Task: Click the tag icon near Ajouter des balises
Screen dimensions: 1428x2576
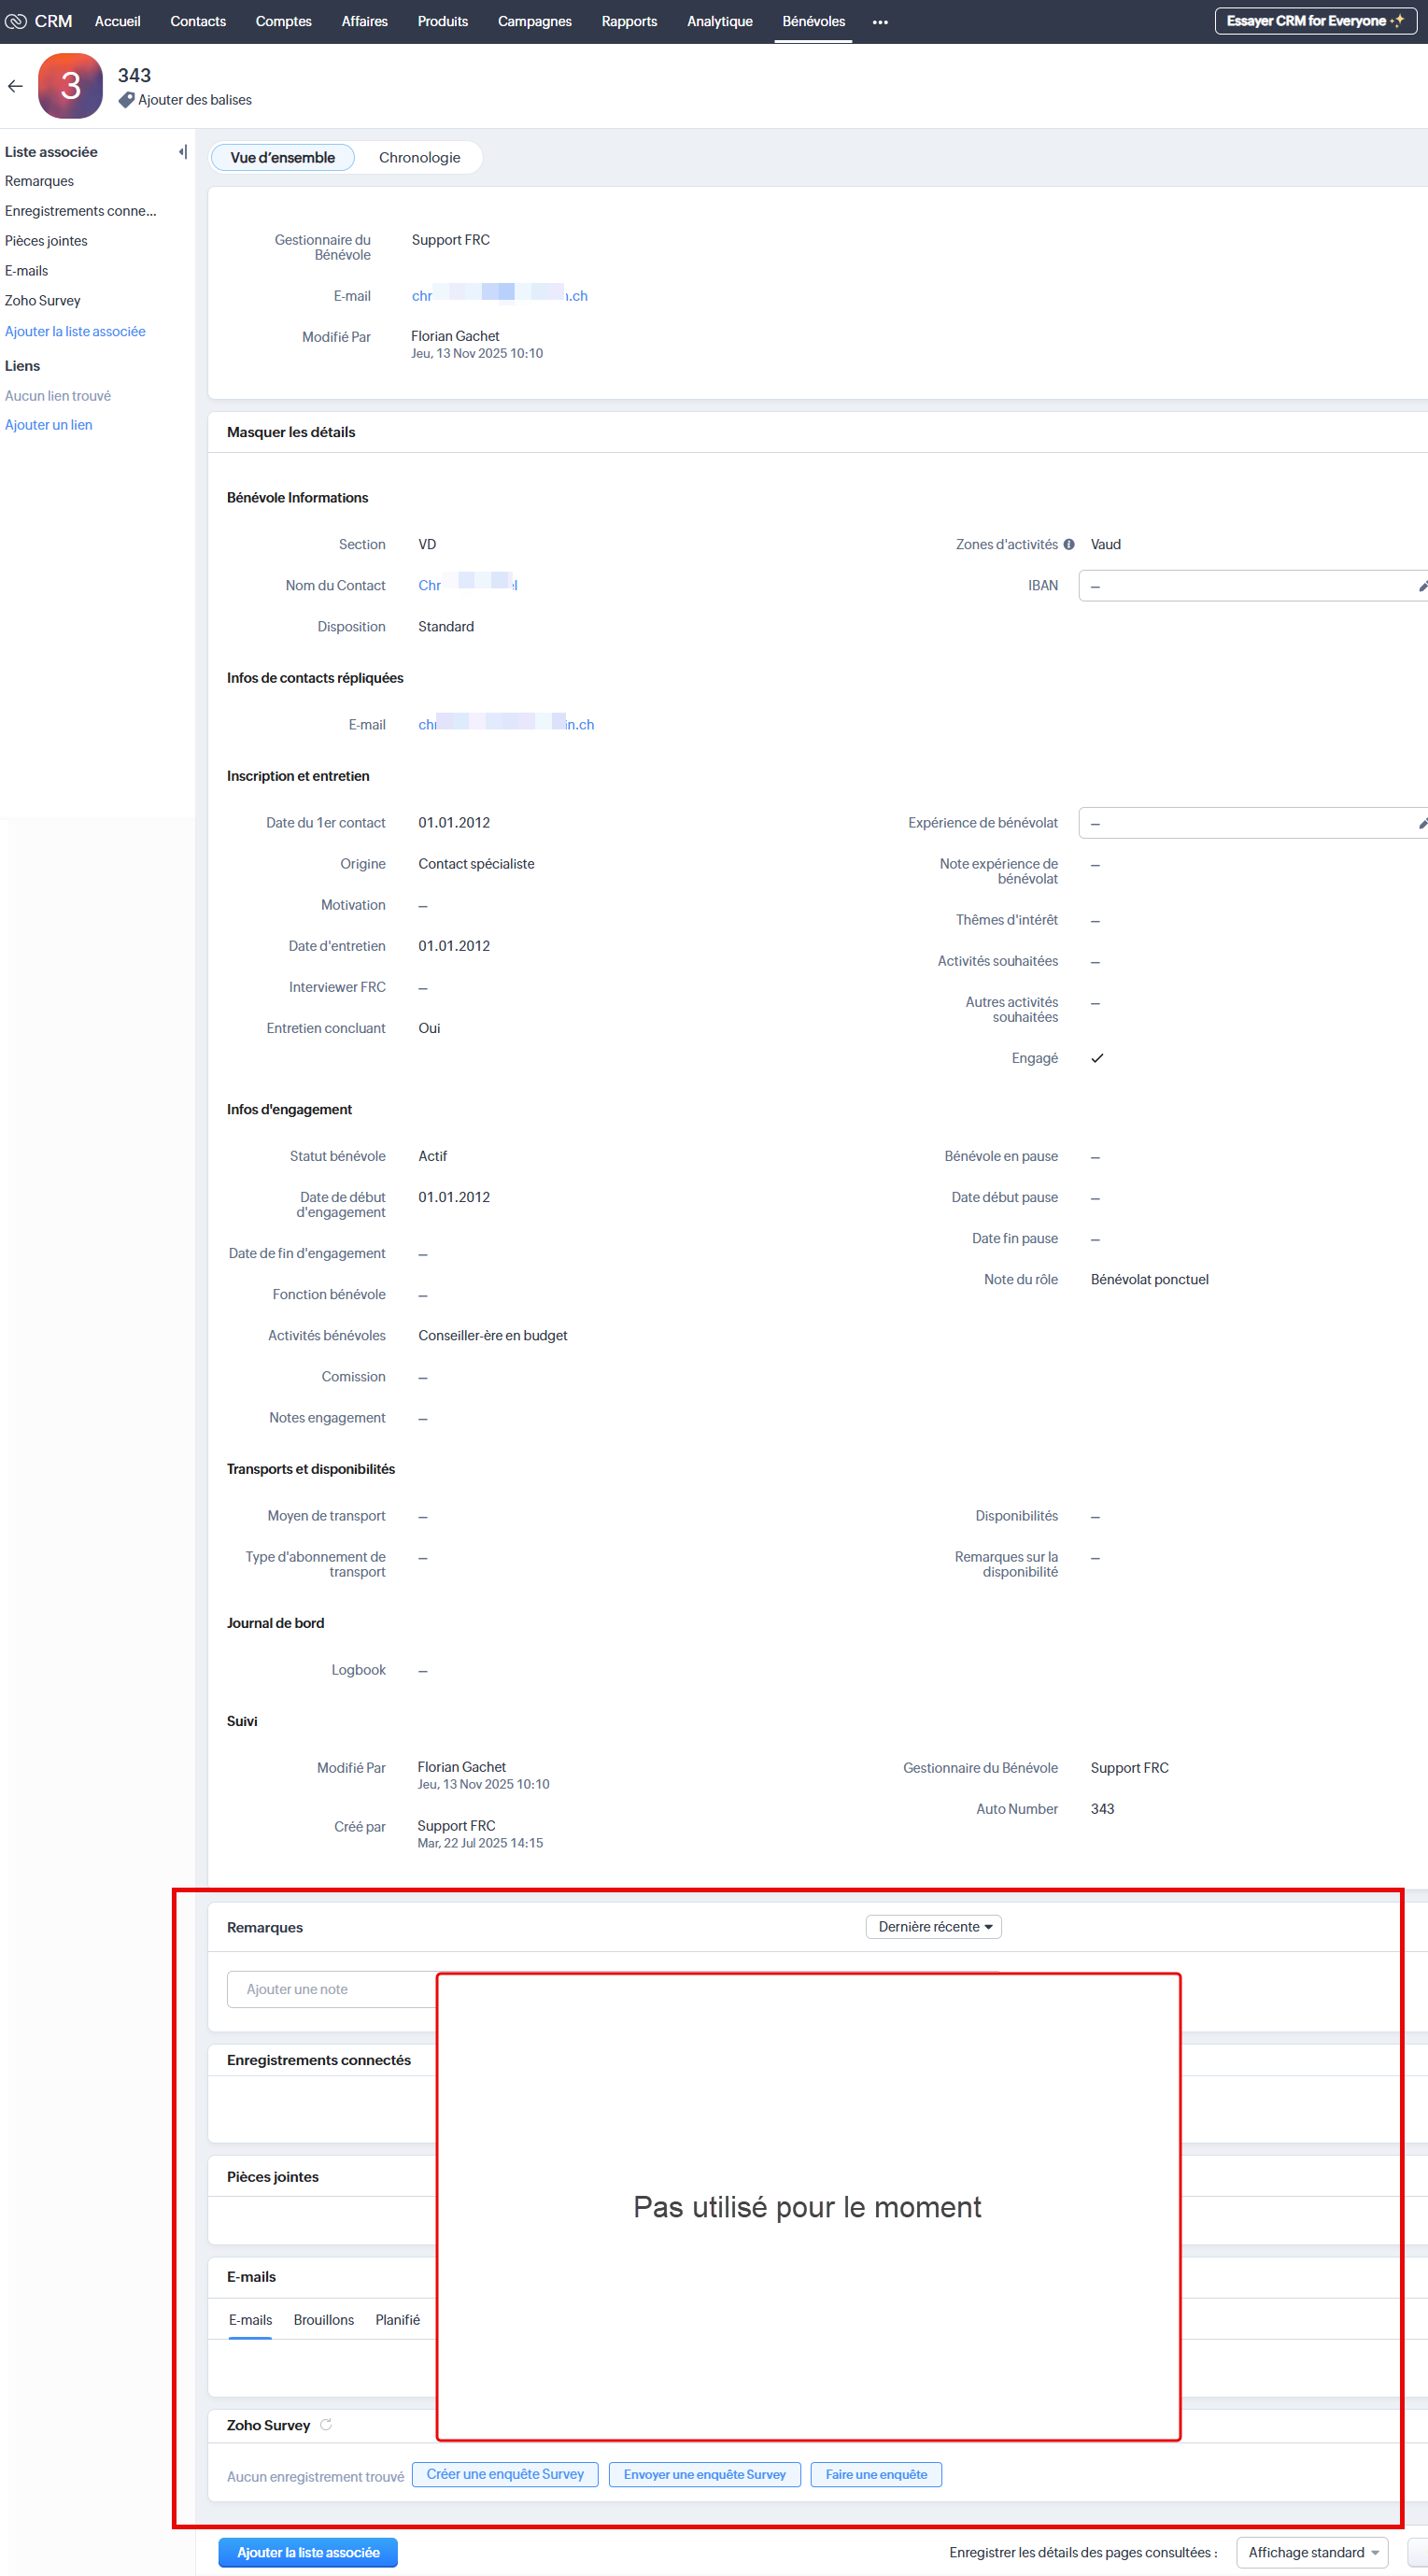Action: (x=126, y=100)
